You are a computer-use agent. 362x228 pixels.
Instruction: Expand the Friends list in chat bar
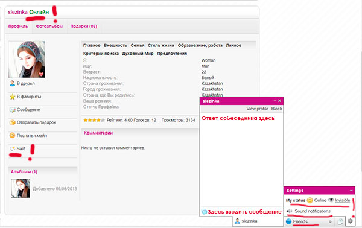[310, 221]
